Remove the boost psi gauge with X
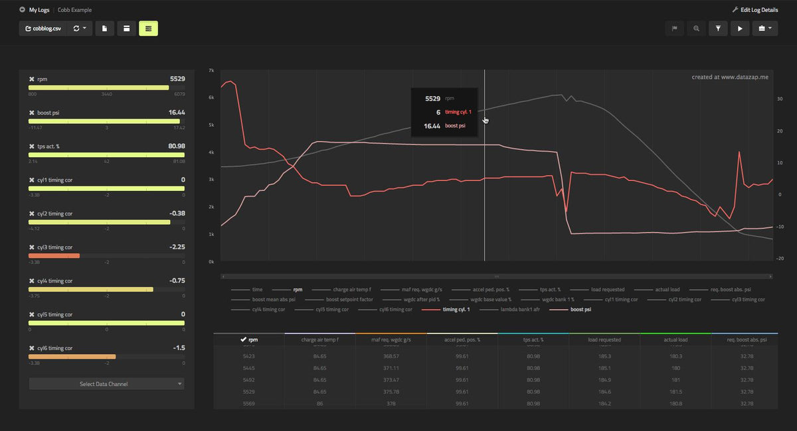 pyautogui.click(x=32, y=113)
